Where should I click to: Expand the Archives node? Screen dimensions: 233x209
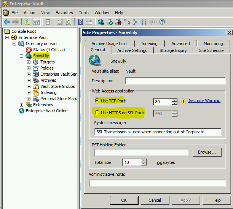[x=29, y=80]
